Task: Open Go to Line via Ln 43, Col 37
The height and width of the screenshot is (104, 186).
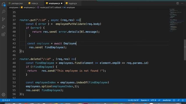Action: pos(133,100)
